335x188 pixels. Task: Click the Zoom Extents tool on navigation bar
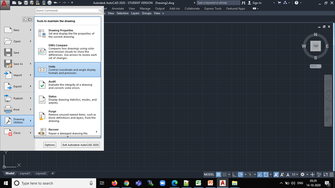(x=328, y=99)
